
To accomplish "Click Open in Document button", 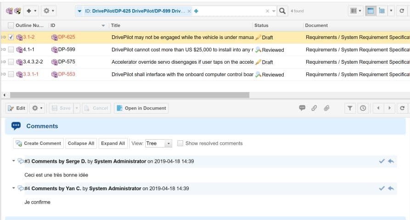I will pos(141,108).
